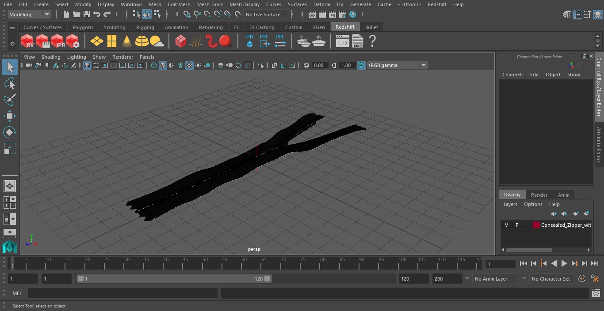The image size is (604, 311).
Task: Select the Concealed_Zipper layer name
Action: tap(566, 225)
